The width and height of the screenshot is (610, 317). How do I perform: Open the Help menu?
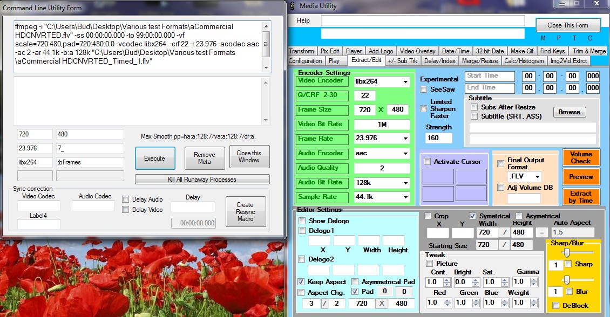(x=303, y=20)
